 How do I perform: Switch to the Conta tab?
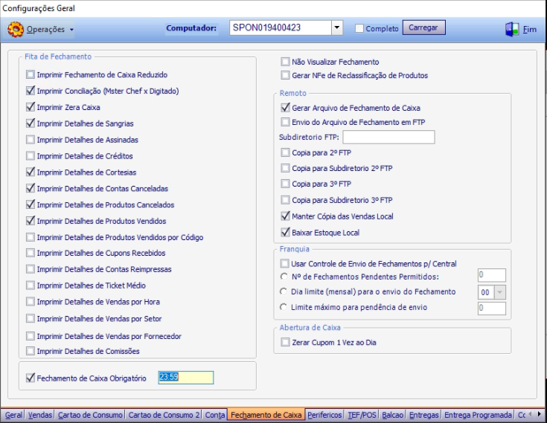215,415
